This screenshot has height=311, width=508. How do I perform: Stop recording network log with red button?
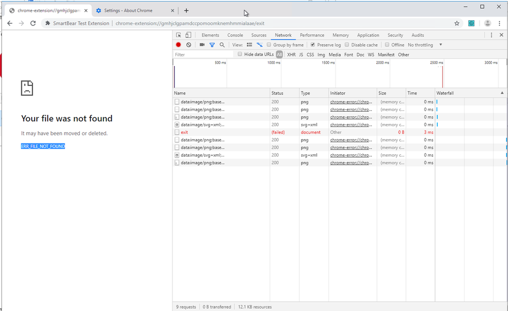click(178, 45)
